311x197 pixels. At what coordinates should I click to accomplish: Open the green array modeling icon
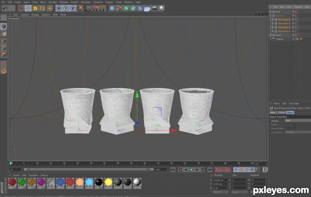(x=133, y=8)
